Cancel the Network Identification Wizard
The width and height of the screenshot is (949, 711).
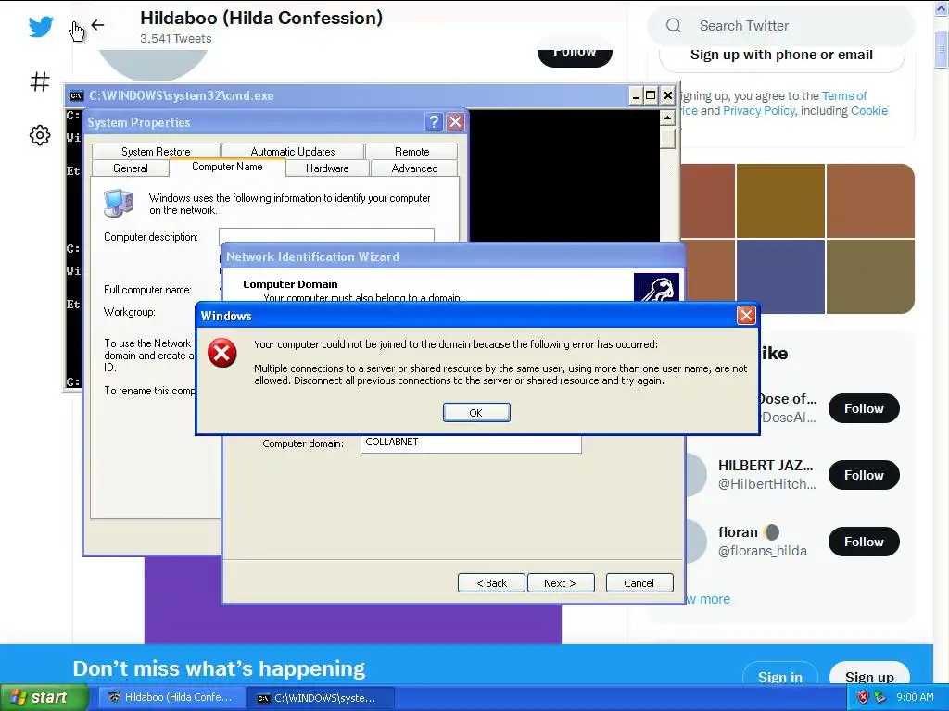pos(639,583)
